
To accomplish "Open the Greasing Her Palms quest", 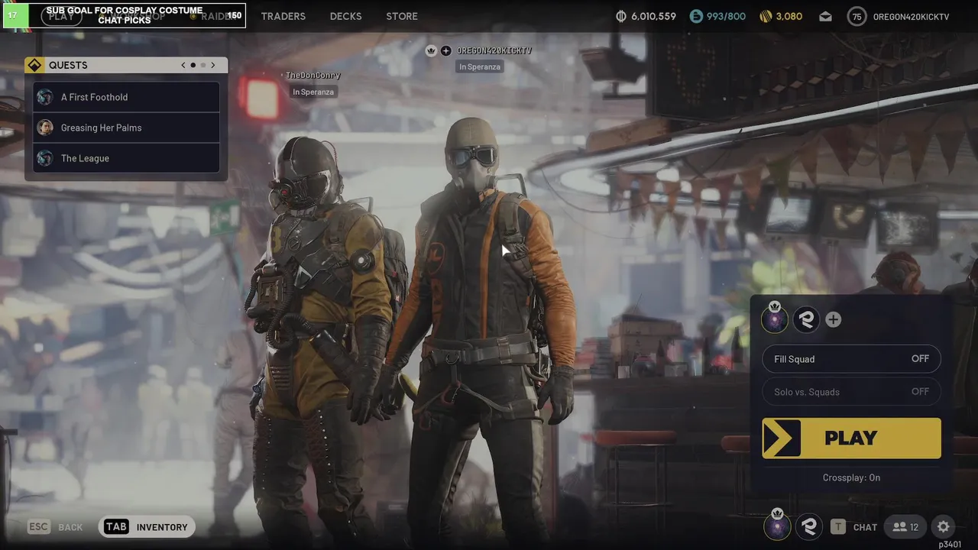I will tap(126, 128).
